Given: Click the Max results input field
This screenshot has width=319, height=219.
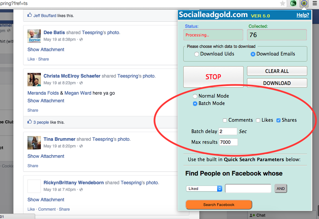Looking at the screenshot, I should tap(228, 142).
